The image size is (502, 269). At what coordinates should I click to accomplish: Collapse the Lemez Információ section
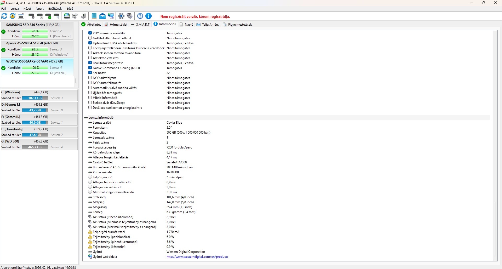coord(86,118)
